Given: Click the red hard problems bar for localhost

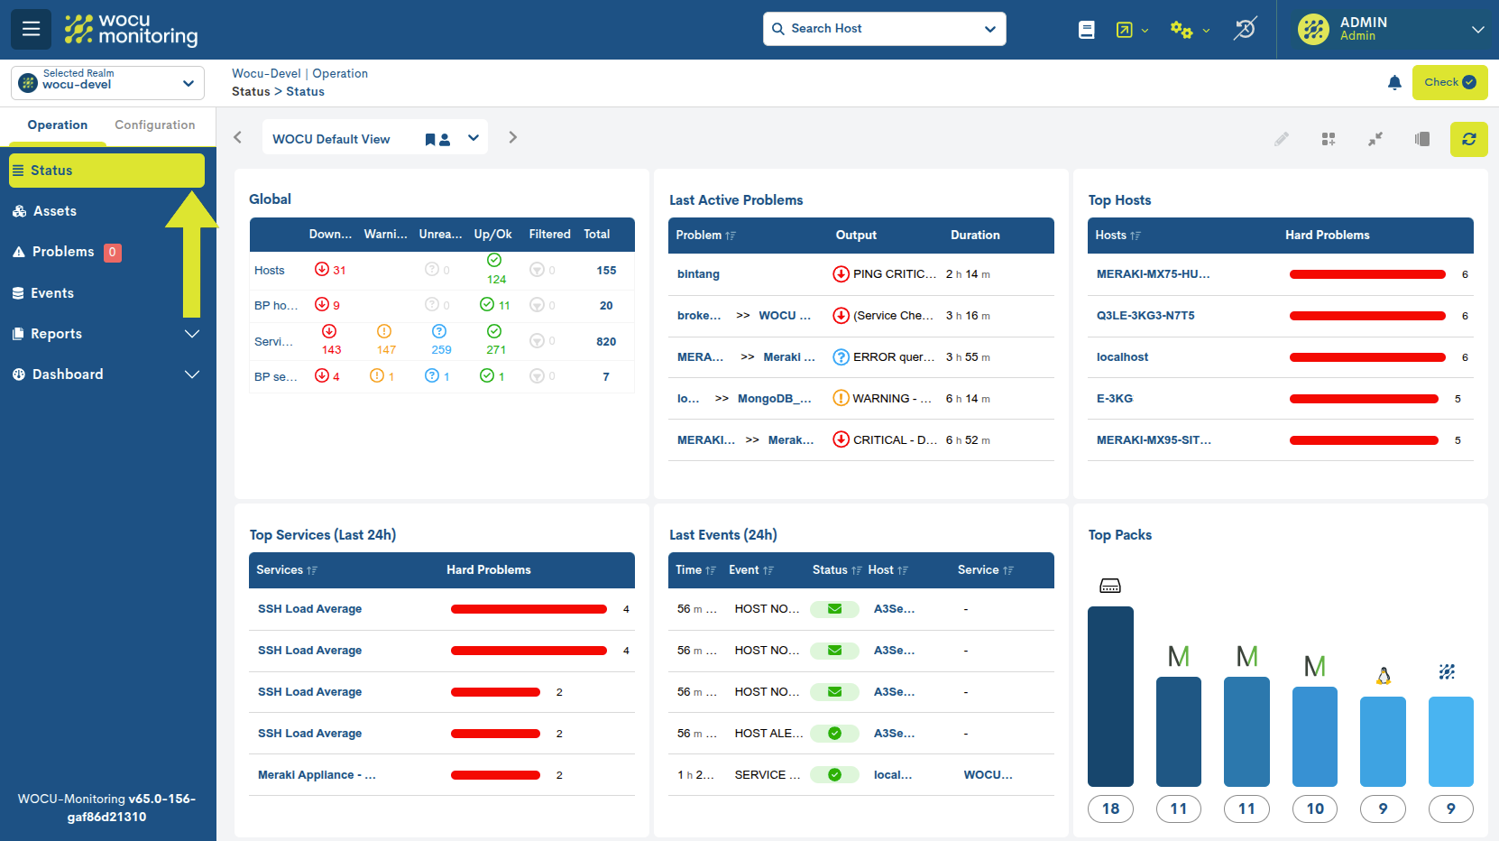Looking at the screenshot, I should [x=1366, y=356].
